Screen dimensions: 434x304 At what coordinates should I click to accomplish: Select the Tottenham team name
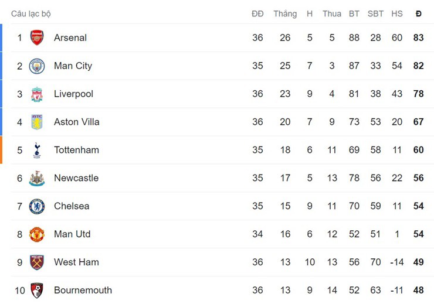pyautogui.click(x=76, y=150)
